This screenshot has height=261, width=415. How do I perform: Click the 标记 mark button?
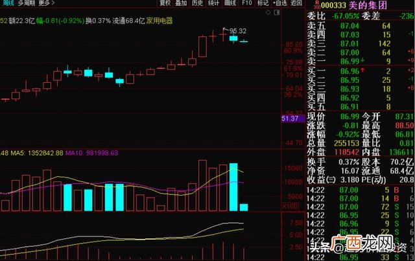[263, 3]
